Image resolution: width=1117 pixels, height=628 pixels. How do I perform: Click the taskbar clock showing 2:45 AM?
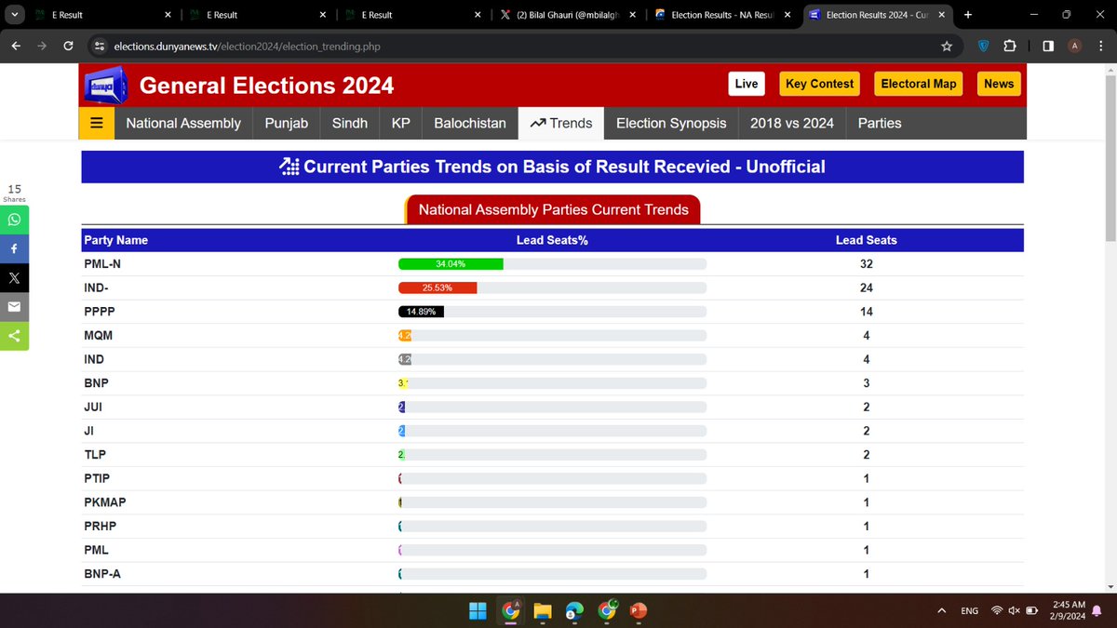[1068, 610]
